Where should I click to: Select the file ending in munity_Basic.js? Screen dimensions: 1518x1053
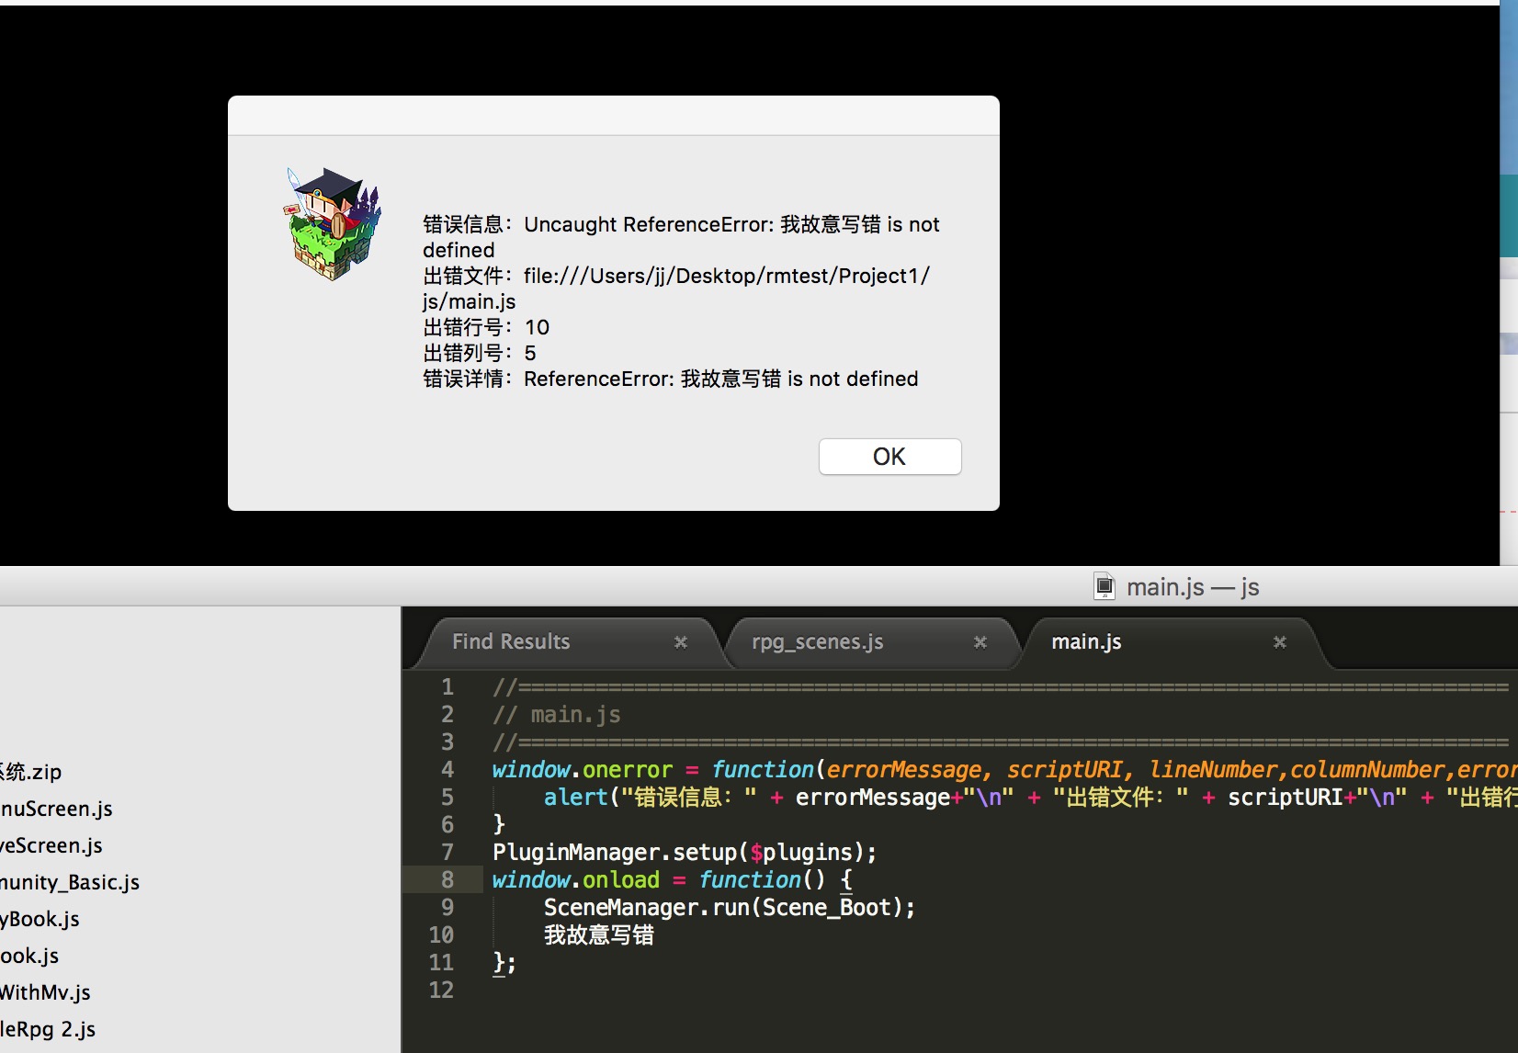70,882
